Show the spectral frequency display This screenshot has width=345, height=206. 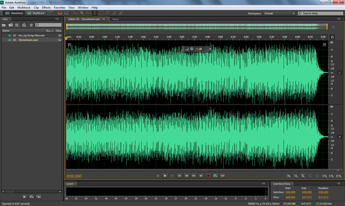60,13
